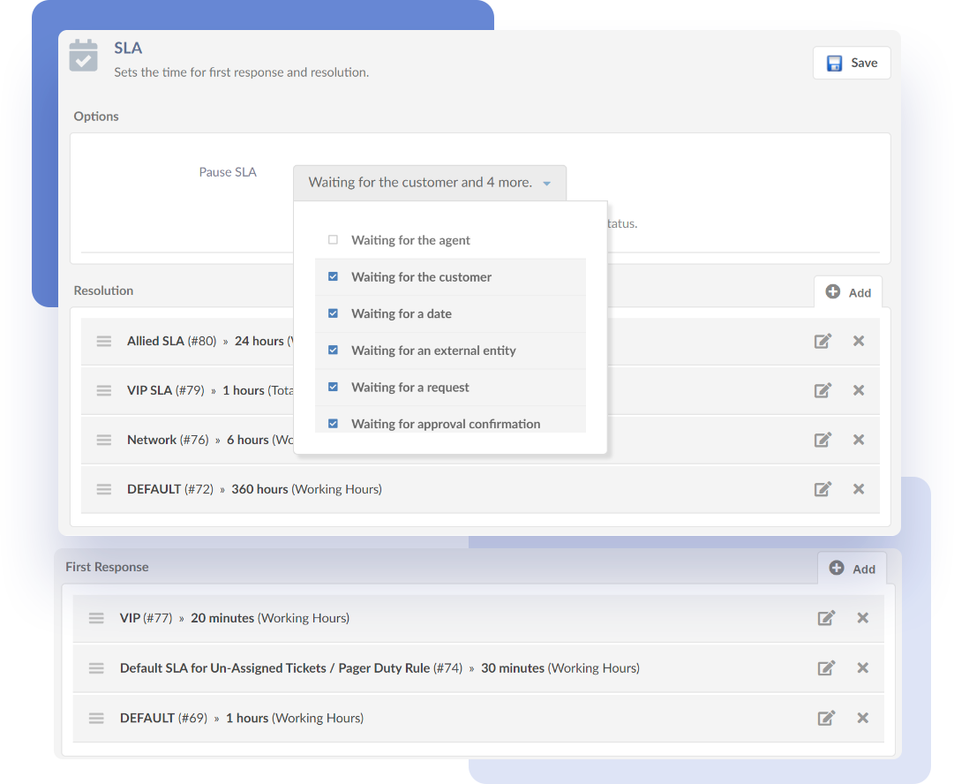
Task: Click the edit pencil icon for VIP SLA (#79)
Action: coord(823,389)
